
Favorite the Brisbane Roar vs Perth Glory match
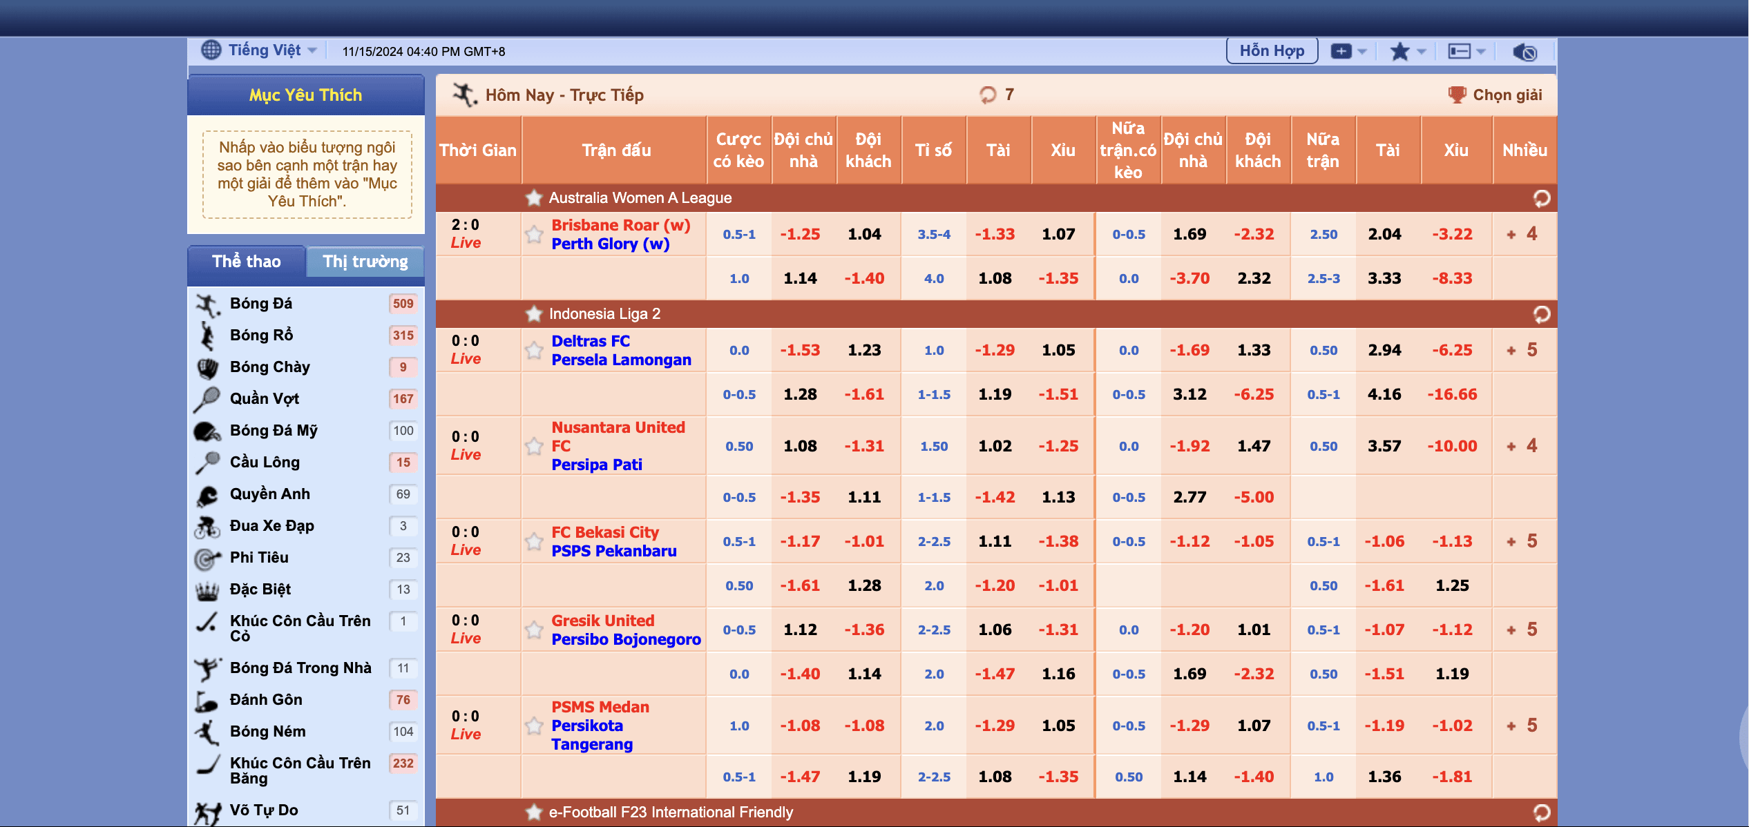click(533, 235)
